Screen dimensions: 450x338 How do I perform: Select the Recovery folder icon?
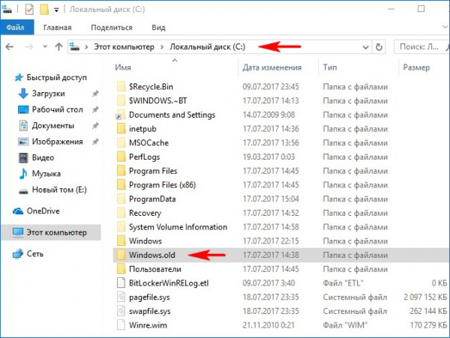coord(121,213)
